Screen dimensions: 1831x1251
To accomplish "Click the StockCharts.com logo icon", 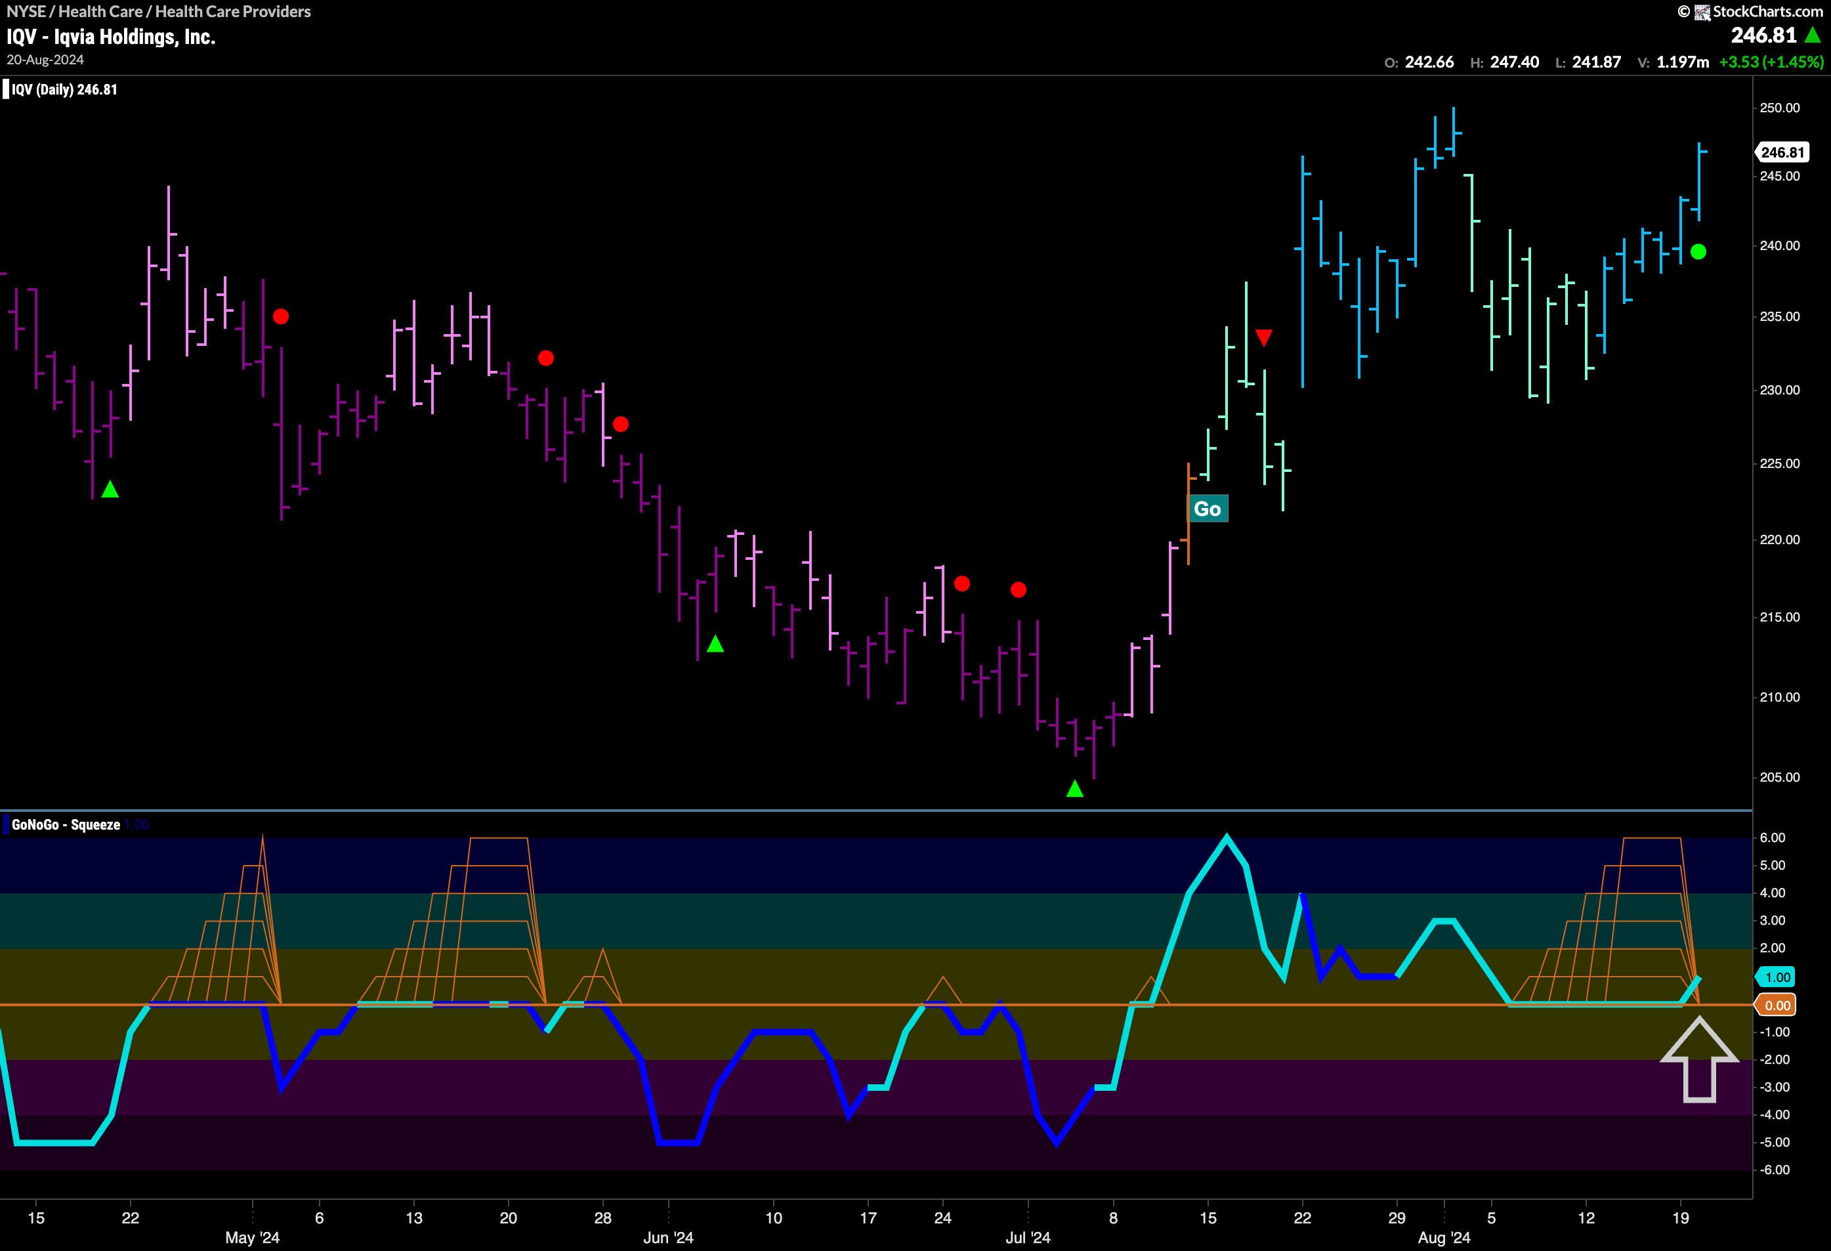I will pos(1702,12).
